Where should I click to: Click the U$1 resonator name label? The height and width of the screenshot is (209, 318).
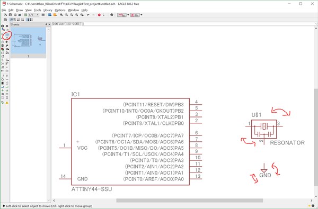257,115
